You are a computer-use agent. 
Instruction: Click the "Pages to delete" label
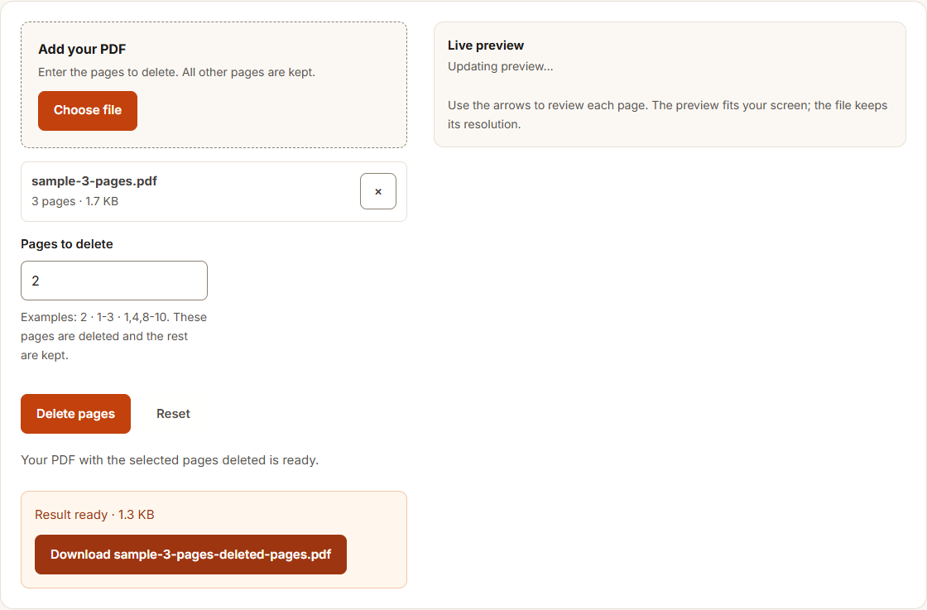point(67,244)
